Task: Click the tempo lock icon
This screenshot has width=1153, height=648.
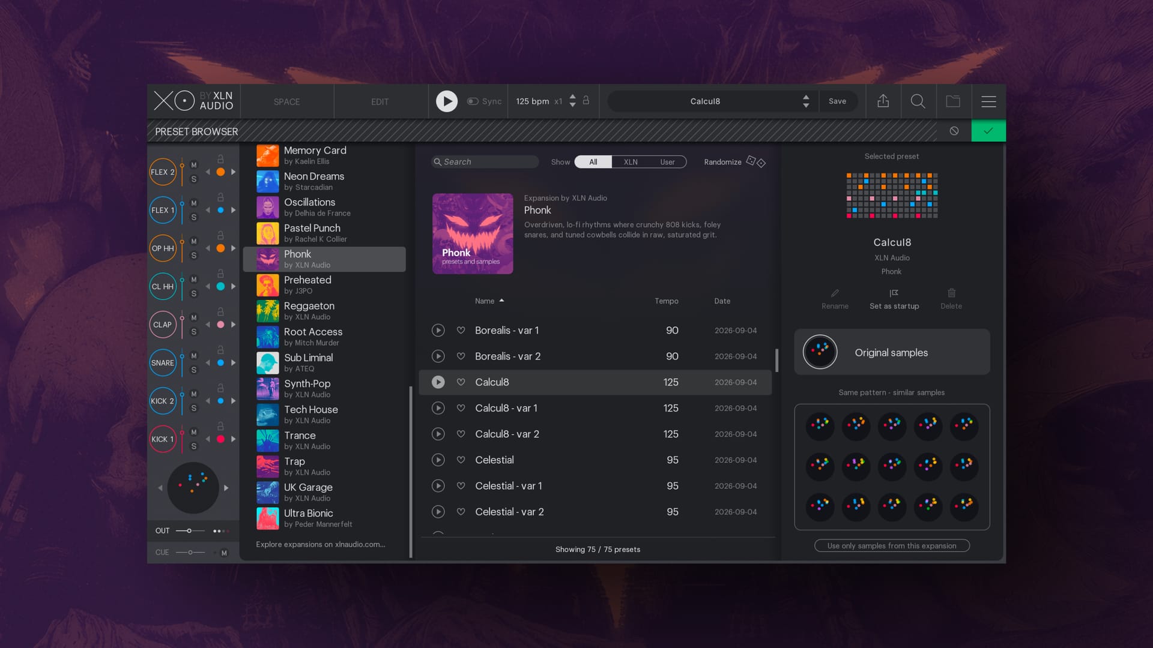Action: click(x=586, y=100)
